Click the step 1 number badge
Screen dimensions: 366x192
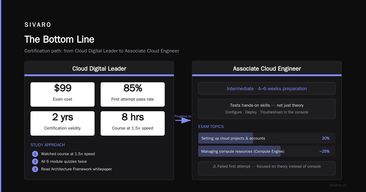pos(35,154)
